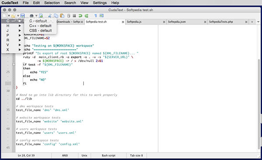The height and width of the screenshot is (160, 262).
Task: Click the Open file folder icon
Action: 14,16
